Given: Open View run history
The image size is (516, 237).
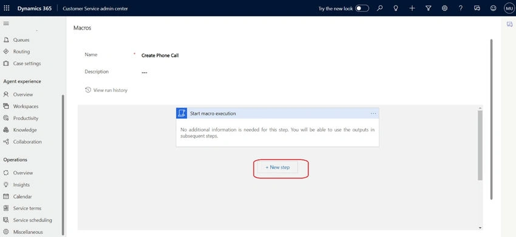Looking at the screenshot, I should tap(106, 90).
